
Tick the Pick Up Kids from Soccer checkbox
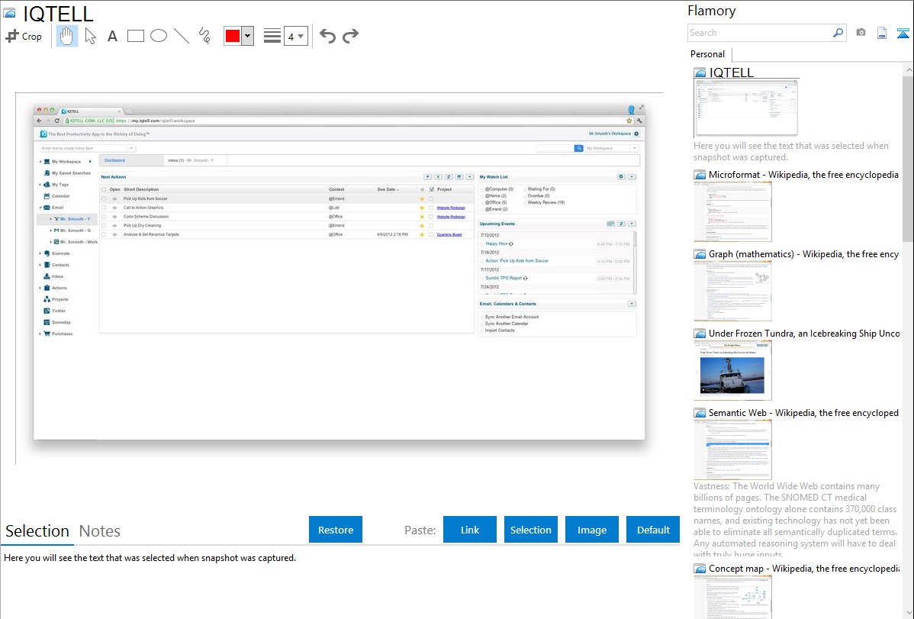pos(105,199)
